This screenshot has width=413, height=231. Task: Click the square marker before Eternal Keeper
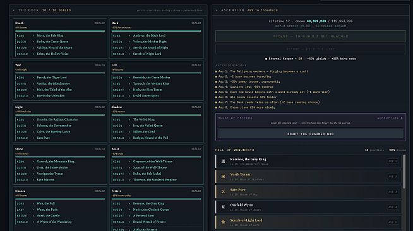[x=266, y=59]
